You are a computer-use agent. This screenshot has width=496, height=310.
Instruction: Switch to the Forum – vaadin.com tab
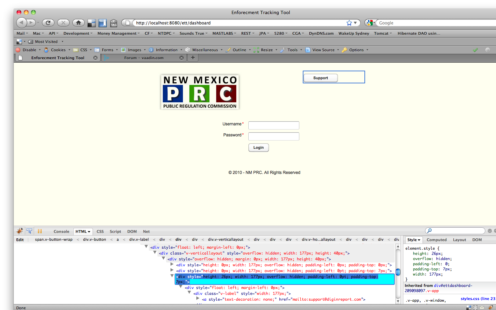[x=144, y=58]
